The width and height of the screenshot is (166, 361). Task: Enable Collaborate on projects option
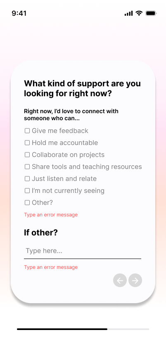[x=27, y=155]
